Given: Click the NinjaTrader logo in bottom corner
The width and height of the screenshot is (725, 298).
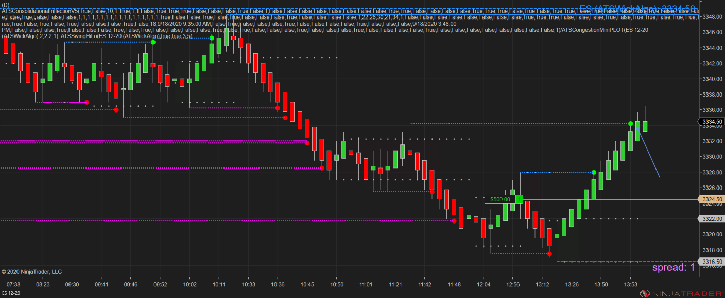Looking at the screenshot, I should point(681,293).
